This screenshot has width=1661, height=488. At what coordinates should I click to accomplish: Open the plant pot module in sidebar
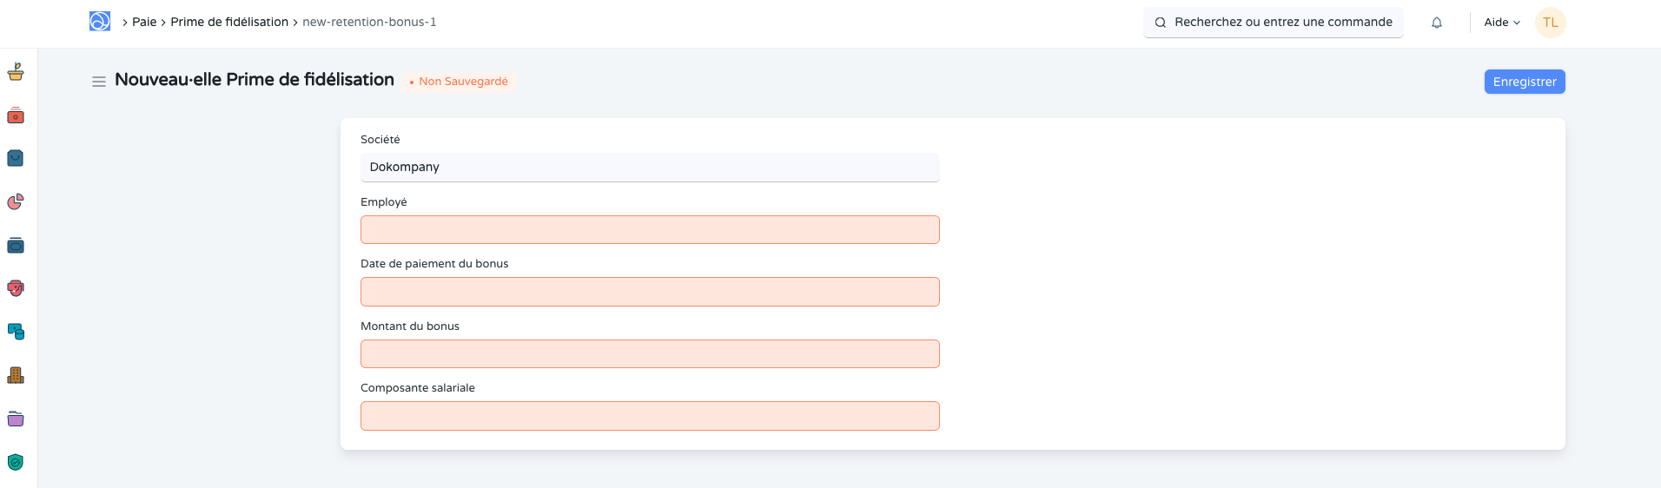pos(16,72)
